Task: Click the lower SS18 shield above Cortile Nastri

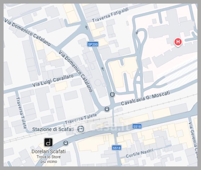Action: click(116, 148)
